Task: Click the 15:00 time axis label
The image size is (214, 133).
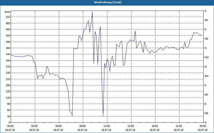Action: click(x=130, y=126)
